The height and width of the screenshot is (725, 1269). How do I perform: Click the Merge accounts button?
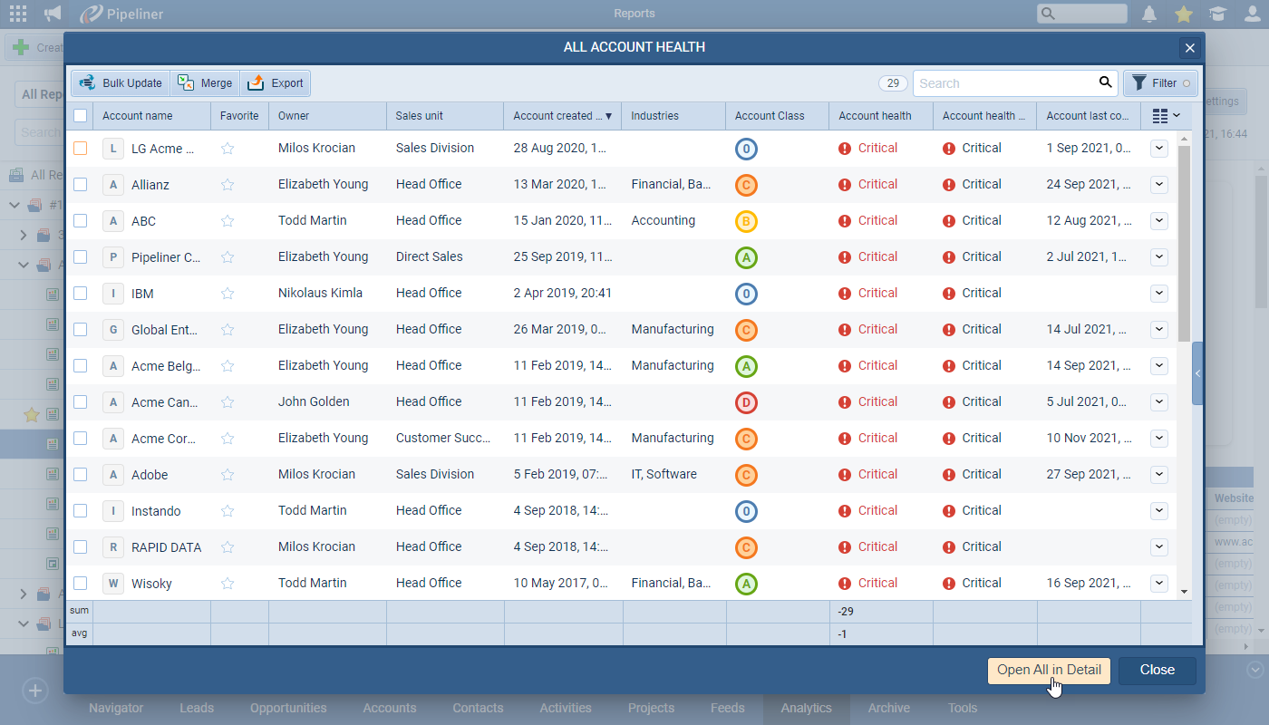(x=206, y=83)
